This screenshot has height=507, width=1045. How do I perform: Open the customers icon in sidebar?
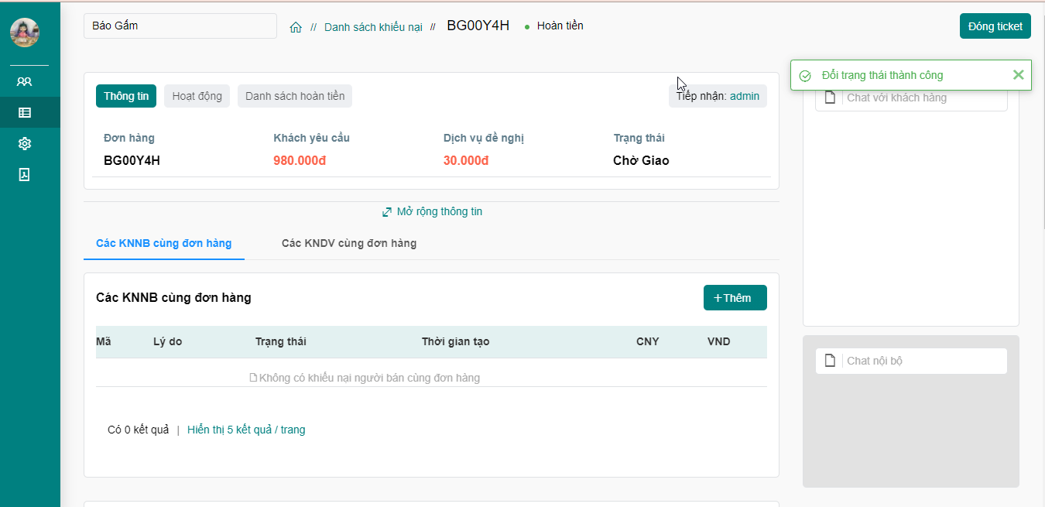pos(25,81)
